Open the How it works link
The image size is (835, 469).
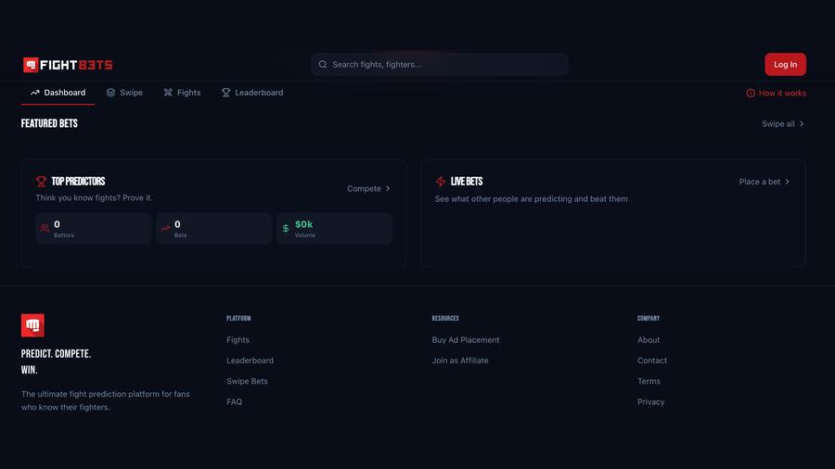point(776,94)
